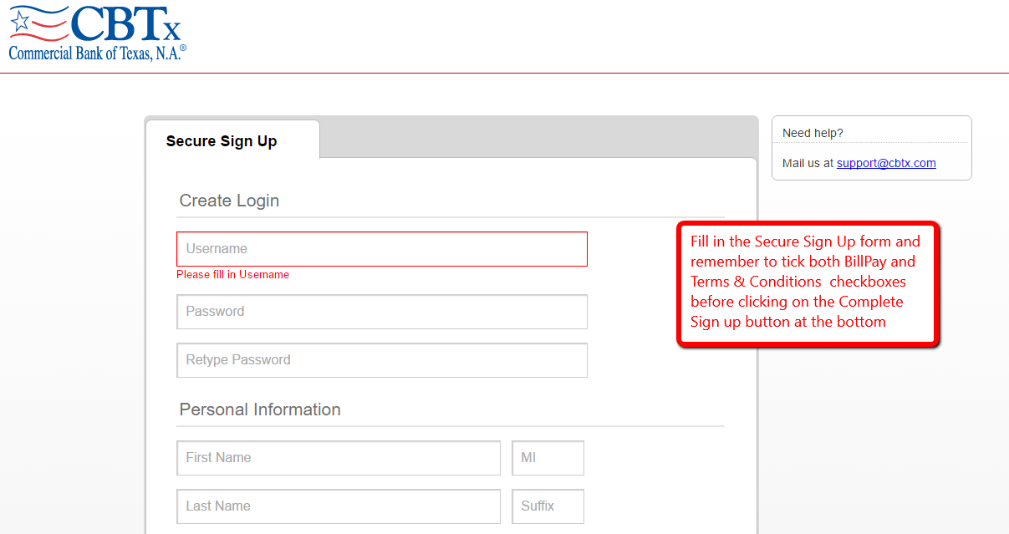Click the Last Name field
1009x534 pixels.
pos(338,506)
